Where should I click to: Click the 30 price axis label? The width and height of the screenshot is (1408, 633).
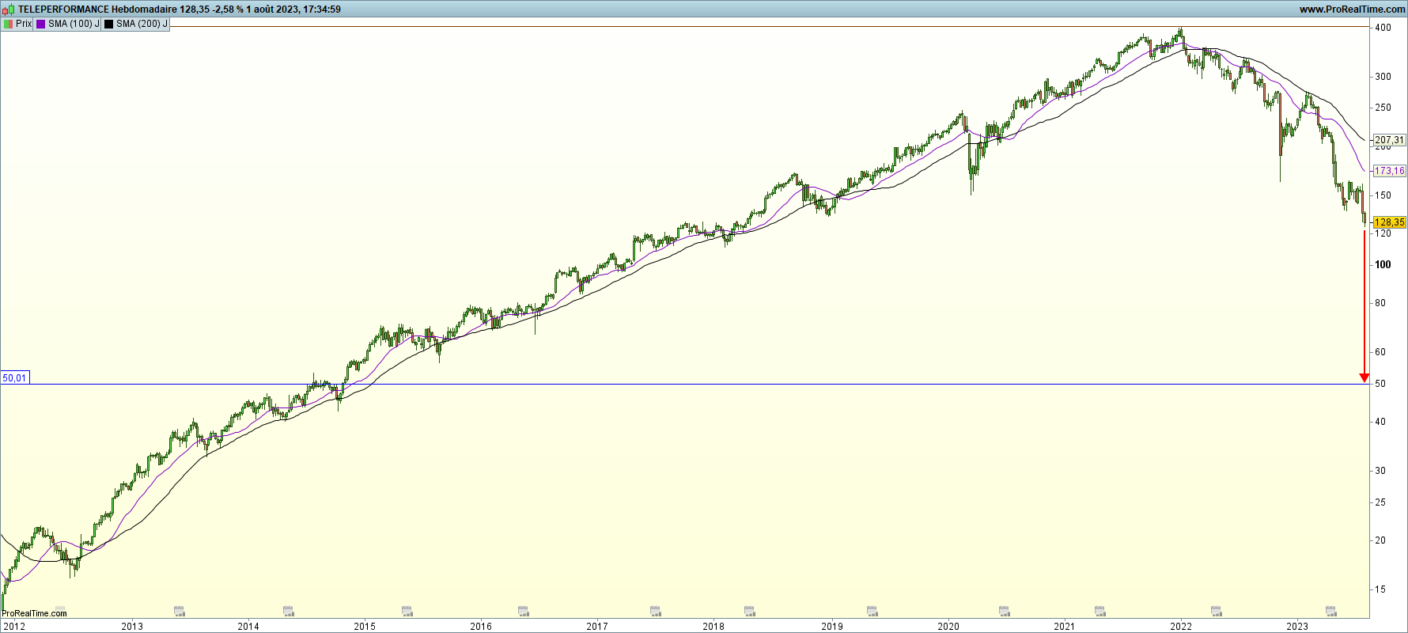[1380, 471]
